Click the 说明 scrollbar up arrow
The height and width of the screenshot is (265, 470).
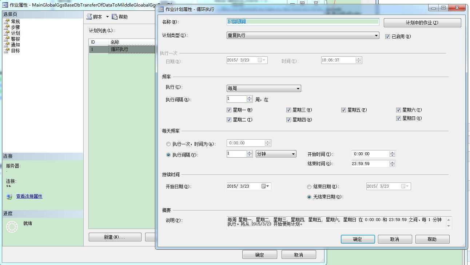pyautogui.click(x=449, y=219)
